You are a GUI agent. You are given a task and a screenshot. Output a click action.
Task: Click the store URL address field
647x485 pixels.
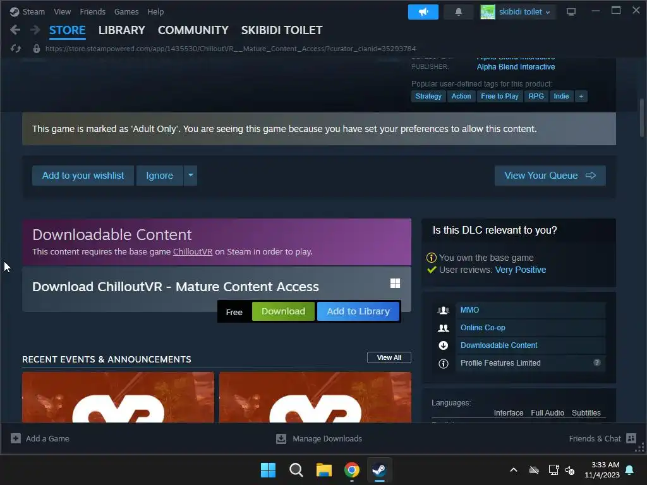click(x=231, y=49)
